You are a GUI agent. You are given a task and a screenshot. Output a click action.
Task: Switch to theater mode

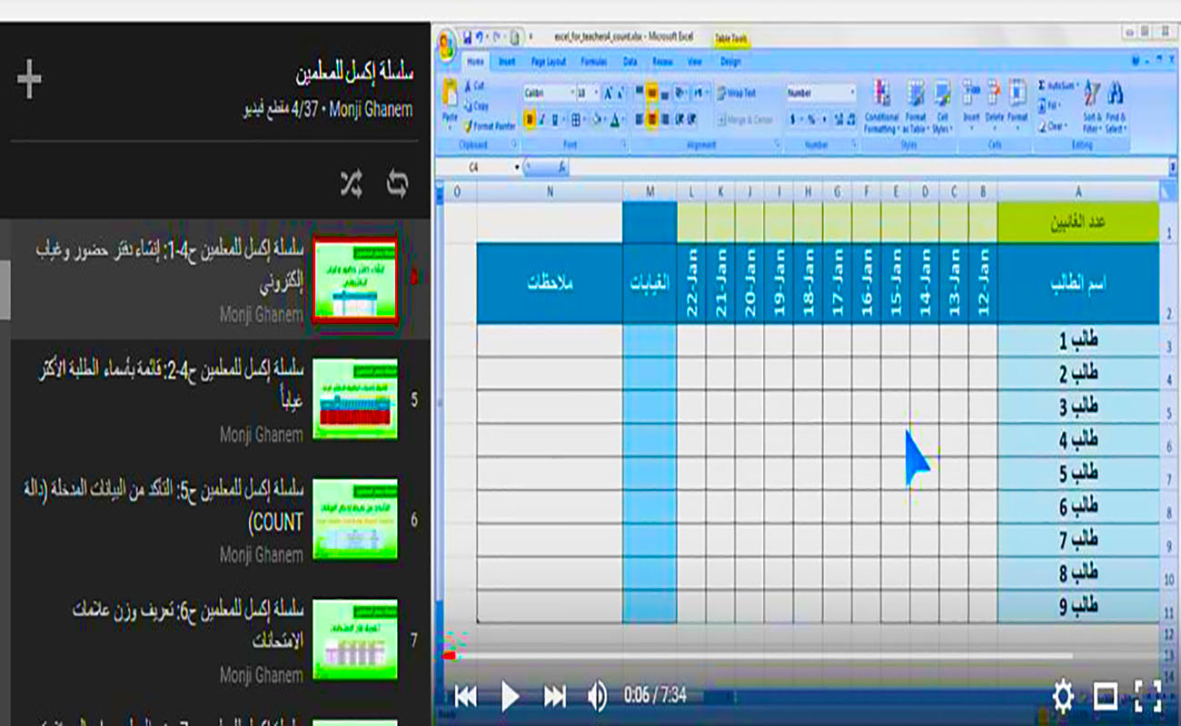[x=1106, y=696]
